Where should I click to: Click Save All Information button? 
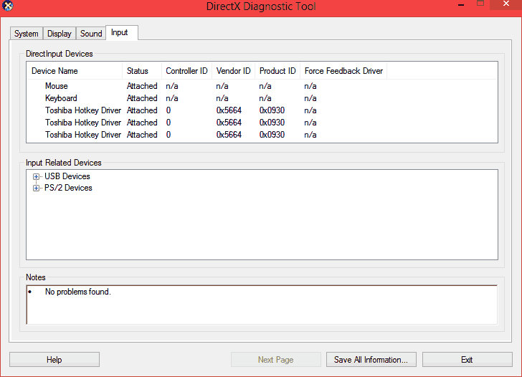(371, 360)
